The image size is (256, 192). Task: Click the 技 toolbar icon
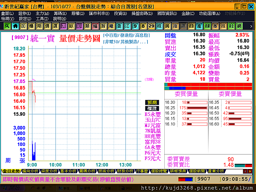tap(223, 26)
